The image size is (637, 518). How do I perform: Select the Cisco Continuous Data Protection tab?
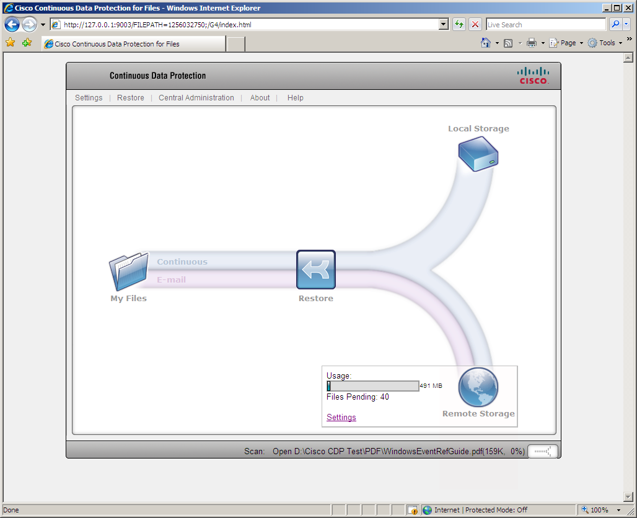tap(134, 44)
